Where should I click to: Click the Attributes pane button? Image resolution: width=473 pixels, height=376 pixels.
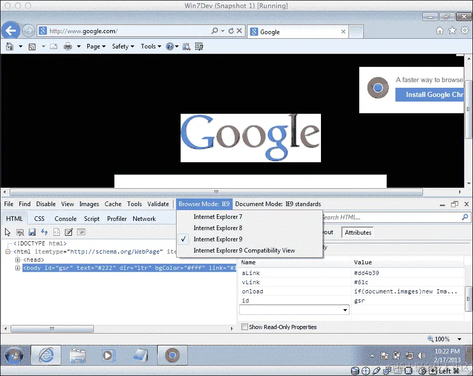point(358,233)
